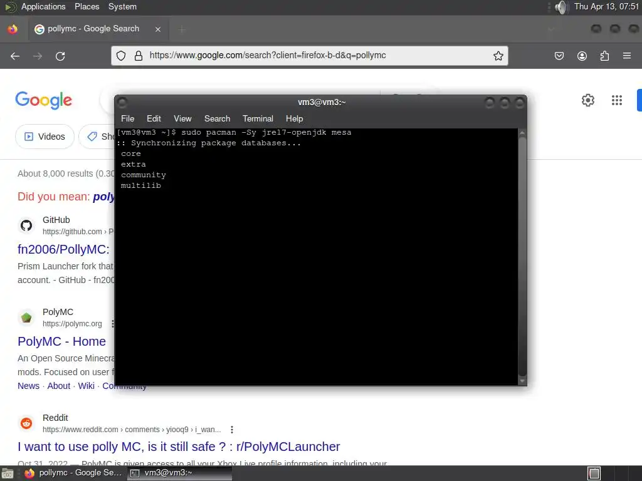Open the Places panel menu
The height and width of the screenshot is (481, 642).
[87, 6]
